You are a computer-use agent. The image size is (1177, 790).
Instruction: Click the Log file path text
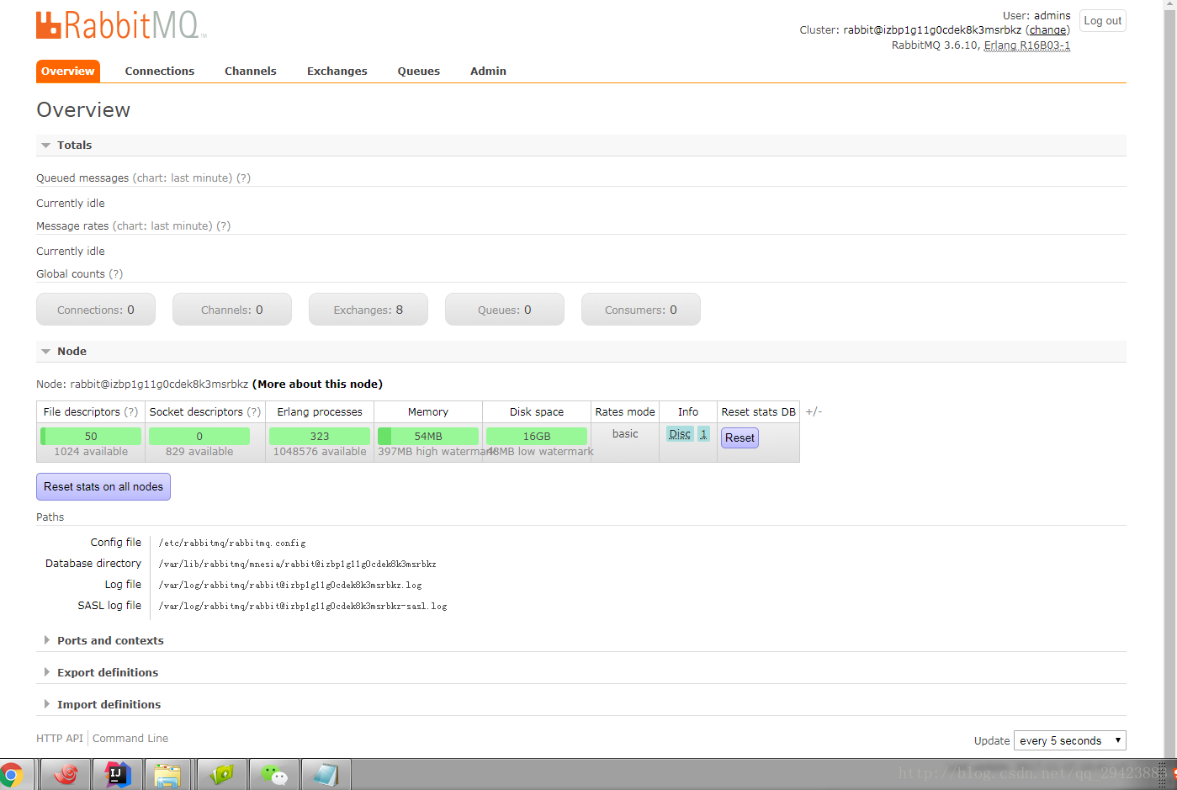click(290, 586)
